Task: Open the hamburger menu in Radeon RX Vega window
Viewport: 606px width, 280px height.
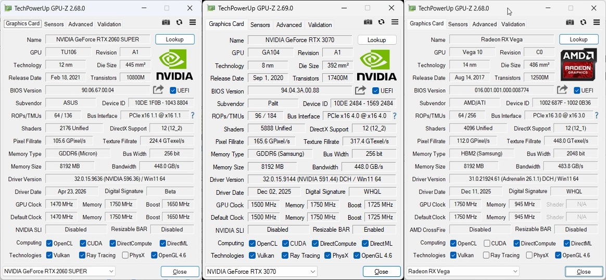Action: click(597, 22)
